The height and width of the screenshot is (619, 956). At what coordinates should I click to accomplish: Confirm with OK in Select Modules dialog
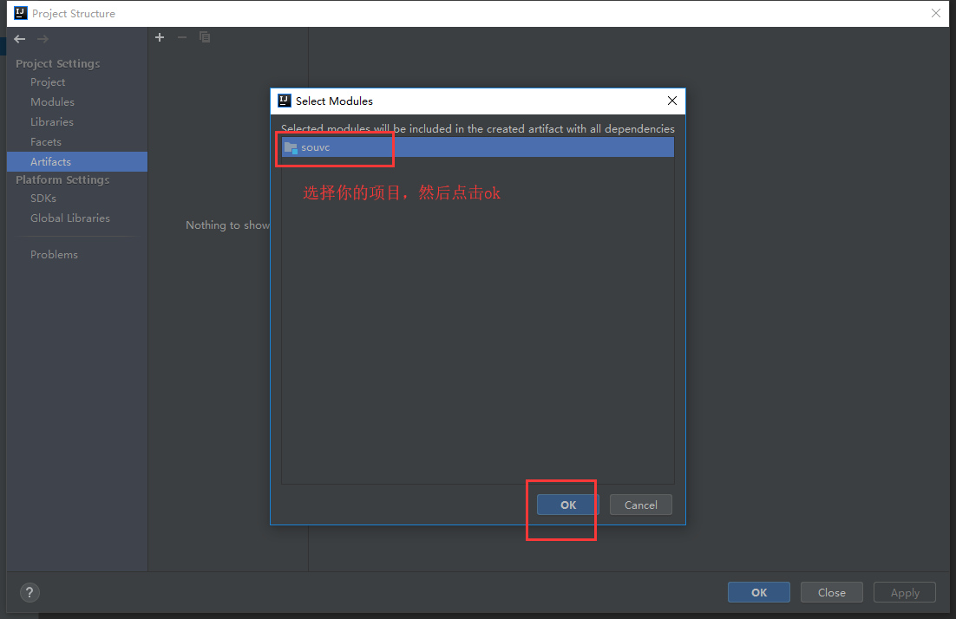[567, 505]
